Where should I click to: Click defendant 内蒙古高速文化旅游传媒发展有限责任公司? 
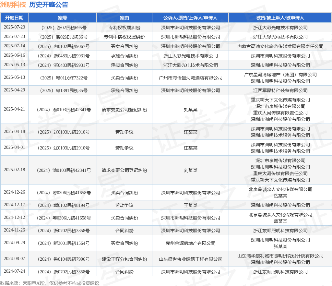tap(280, 46)
